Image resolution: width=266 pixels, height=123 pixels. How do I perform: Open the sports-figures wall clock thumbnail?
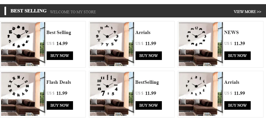[201, 94]
